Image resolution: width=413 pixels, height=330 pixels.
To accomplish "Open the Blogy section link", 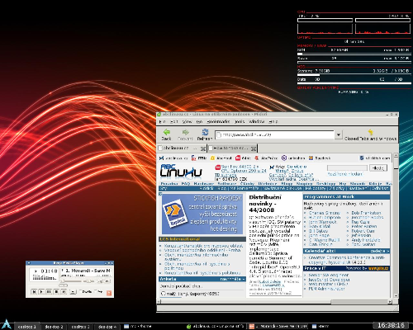I will [x=287, y=183].
